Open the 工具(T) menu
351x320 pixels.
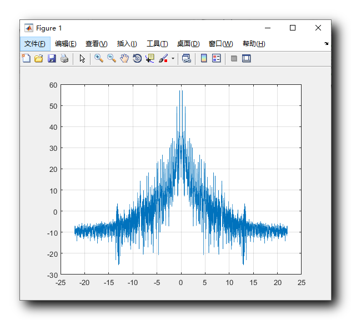pos(157,44)
